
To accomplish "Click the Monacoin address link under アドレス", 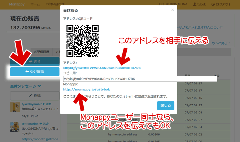I will tap(102, 68).
